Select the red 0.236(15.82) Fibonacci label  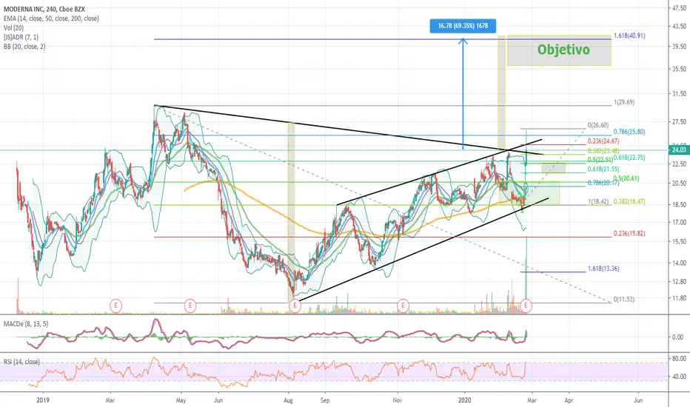click(x=629, y=234)
